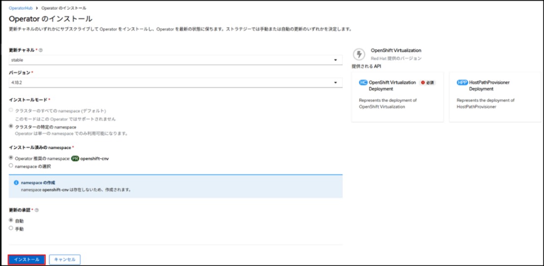The height and width of the screenshot is (266, 544).
Task: Click the PR badge beside openshift-cnv
Action: pos(74,158)
